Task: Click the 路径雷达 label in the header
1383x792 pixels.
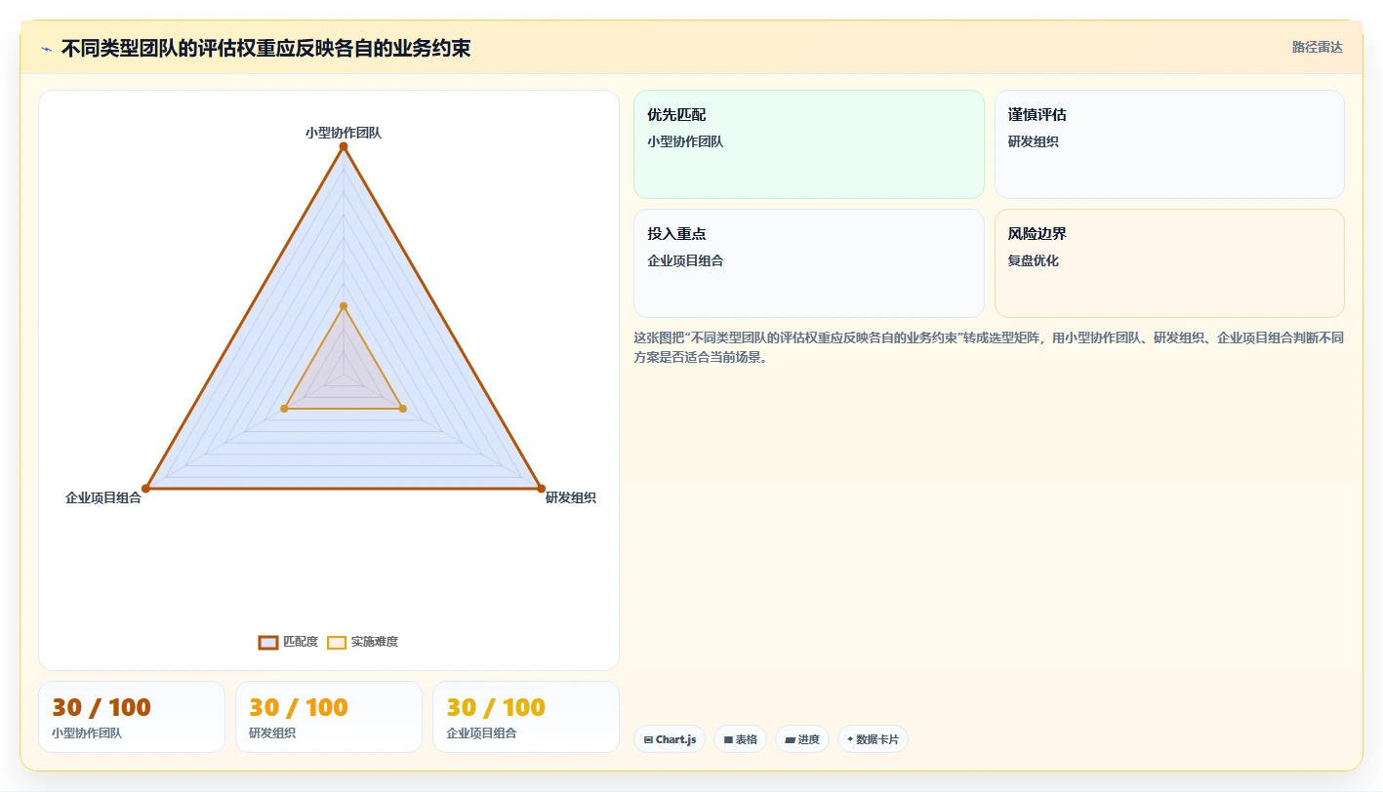Action: (x=1317, y=47)
